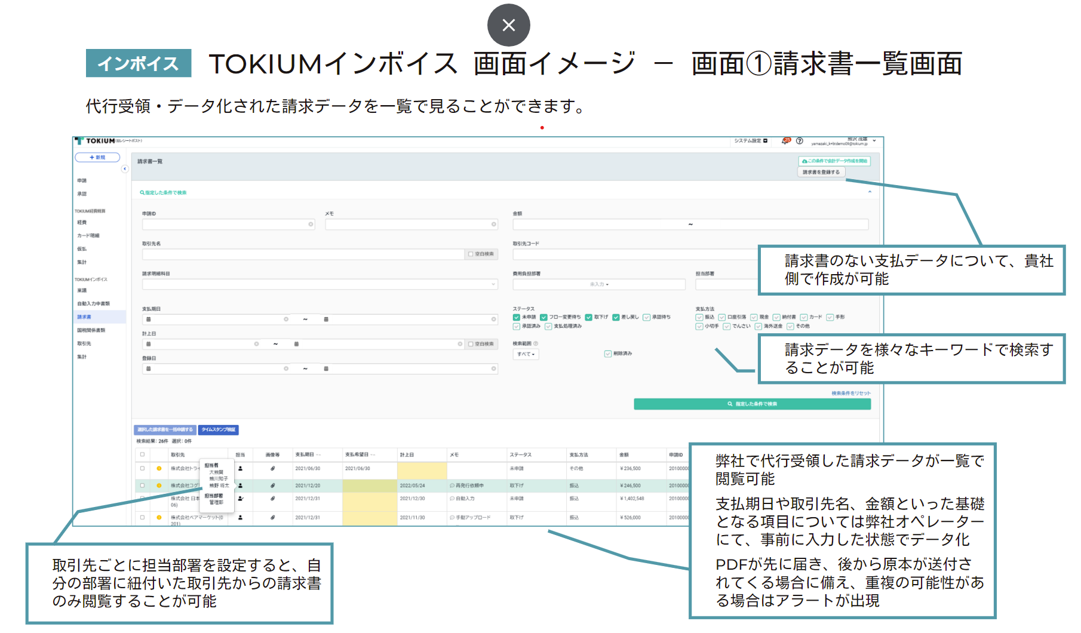Enable the 削除済み checkbox
Screen dimensions: 1081x633
(x=608, y=354)
